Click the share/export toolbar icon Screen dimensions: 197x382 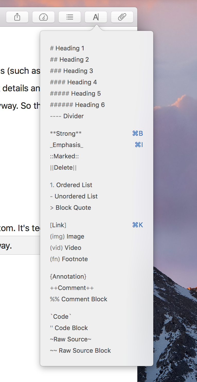[17, 17]
